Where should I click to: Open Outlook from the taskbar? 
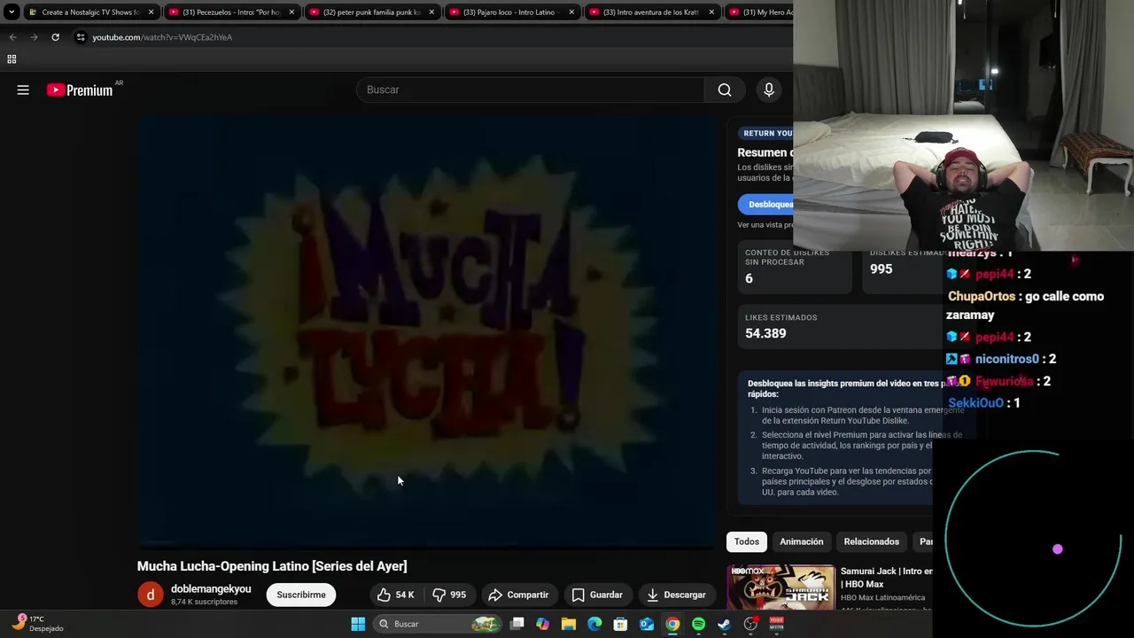coord(647,624)
